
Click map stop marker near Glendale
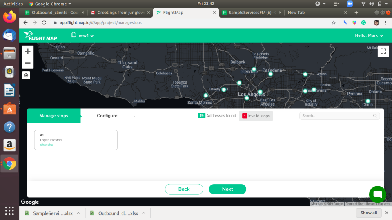[254, 69]
